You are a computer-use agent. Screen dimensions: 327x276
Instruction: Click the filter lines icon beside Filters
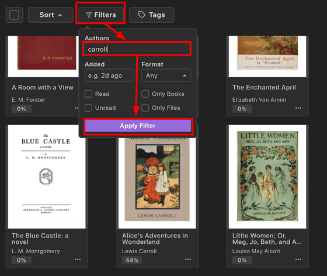(89, 15)
